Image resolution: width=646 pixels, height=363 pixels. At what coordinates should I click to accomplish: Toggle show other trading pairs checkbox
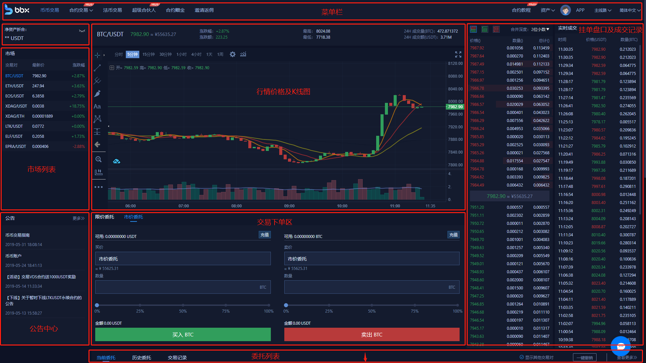(522, 357)
